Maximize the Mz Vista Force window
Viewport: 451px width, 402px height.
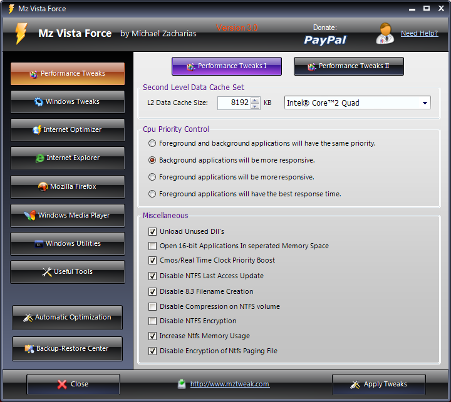pyautogui.click(x=427, y=8)
